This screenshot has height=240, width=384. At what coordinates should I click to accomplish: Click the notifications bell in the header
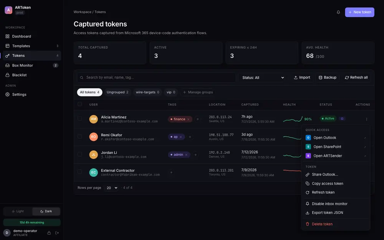pos(338,12)
